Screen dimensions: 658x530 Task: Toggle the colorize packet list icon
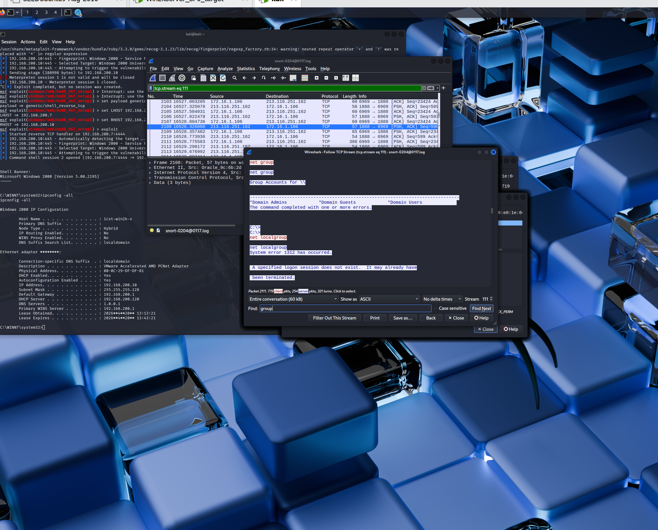tap(305, 78)
